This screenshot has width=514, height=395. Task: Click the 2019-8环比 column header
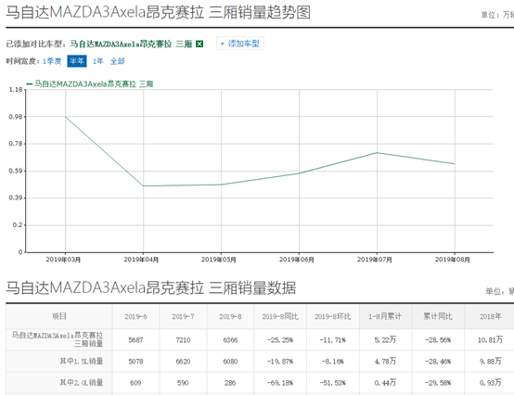click(x=333, y=317)
